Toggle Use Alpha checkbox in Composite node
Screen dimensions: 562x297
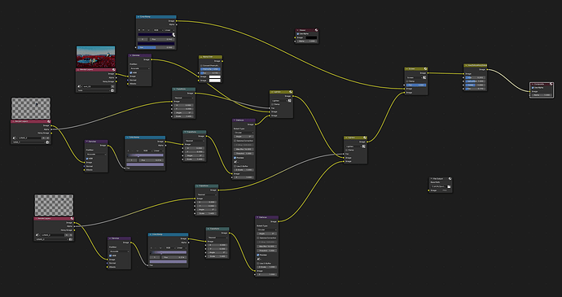(533, 88)
